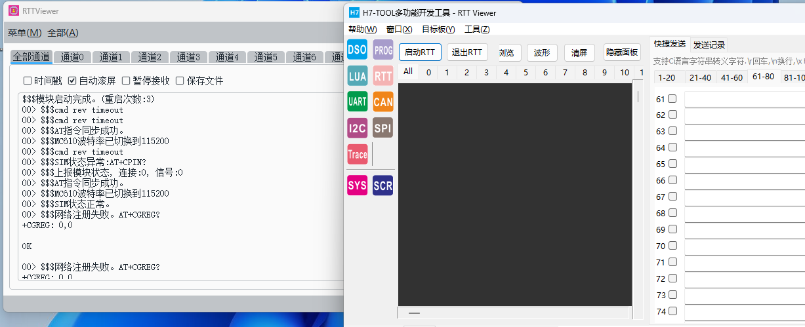Check the box for quick-send row 61
The image size is (805, 327).
(x=672, y=98)
